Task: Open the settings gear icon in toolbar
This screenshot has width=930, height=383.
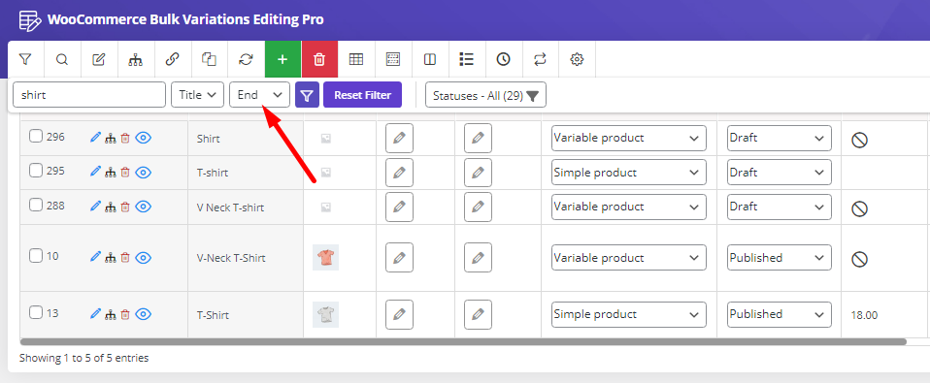Action: click(577, 59)
